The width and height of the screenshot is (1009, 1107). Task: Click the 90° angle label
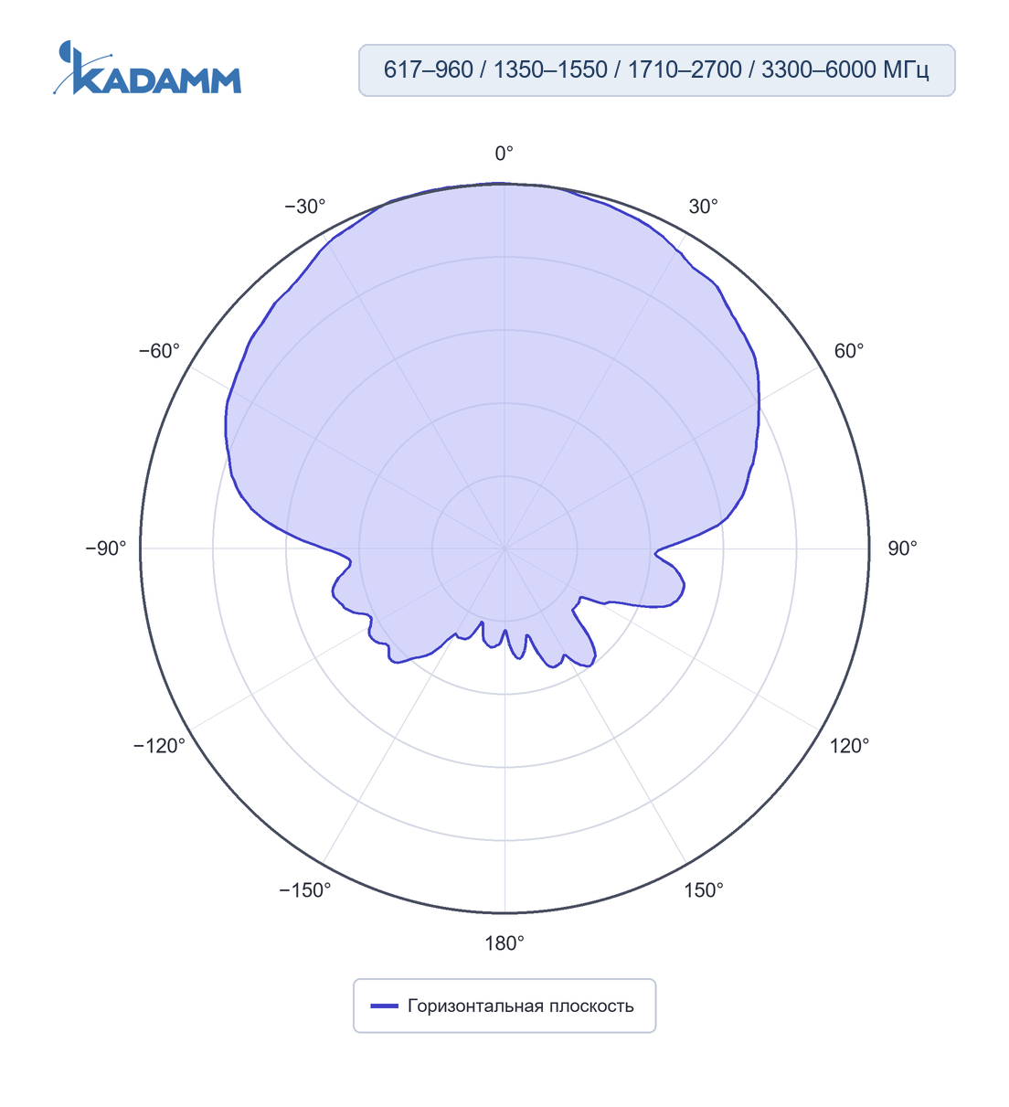tap(902, 548)
